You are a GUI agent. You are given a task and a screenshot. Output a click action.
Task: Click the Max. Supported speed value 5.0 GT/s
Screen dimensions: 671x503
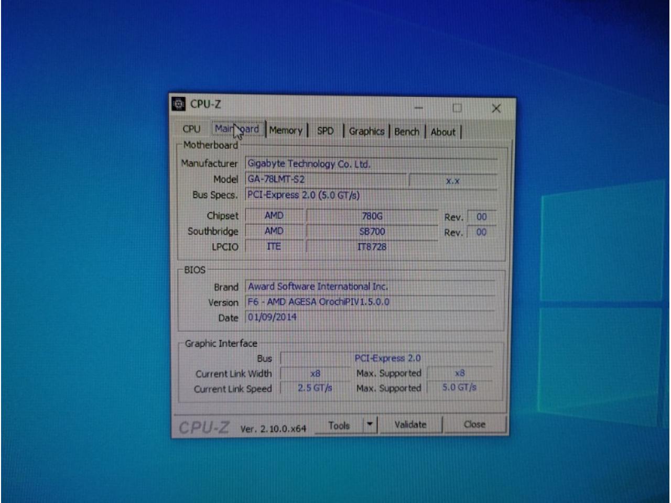coord(460,388)
